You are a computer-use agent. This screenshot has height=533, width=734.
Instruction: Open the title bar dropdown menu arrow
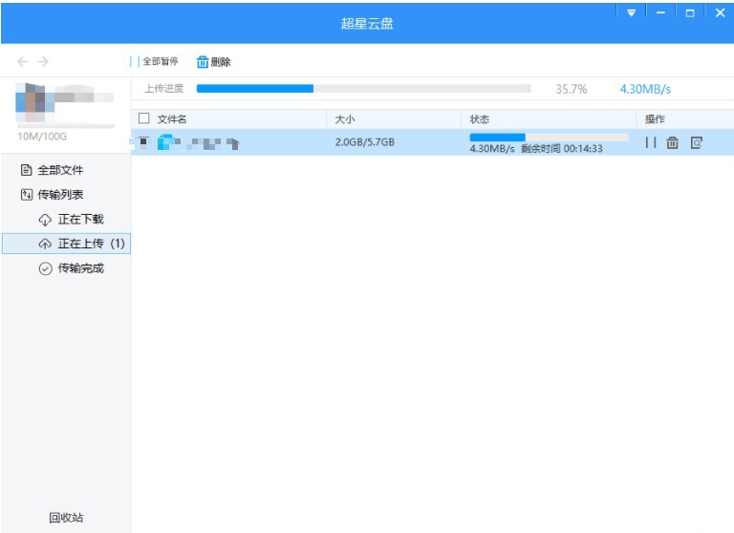point(631,13)
